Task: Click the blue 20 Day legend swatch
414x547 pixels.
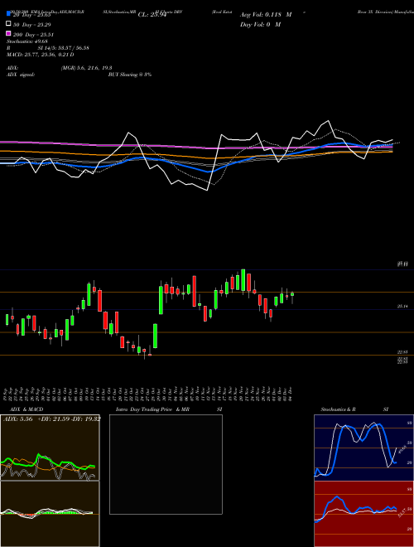Action: tap(8, 14)
